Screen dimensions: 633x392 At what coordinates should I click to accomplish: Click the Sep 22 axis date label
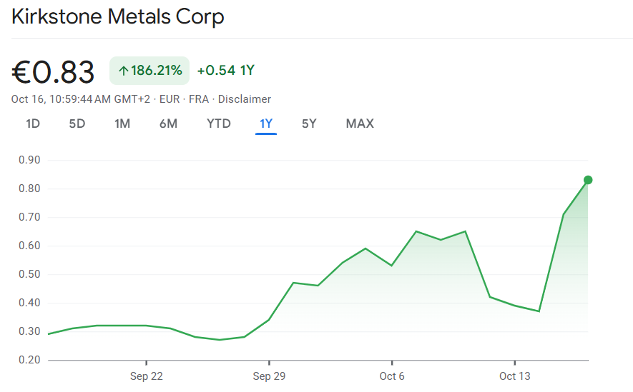[x=146, y=376]
